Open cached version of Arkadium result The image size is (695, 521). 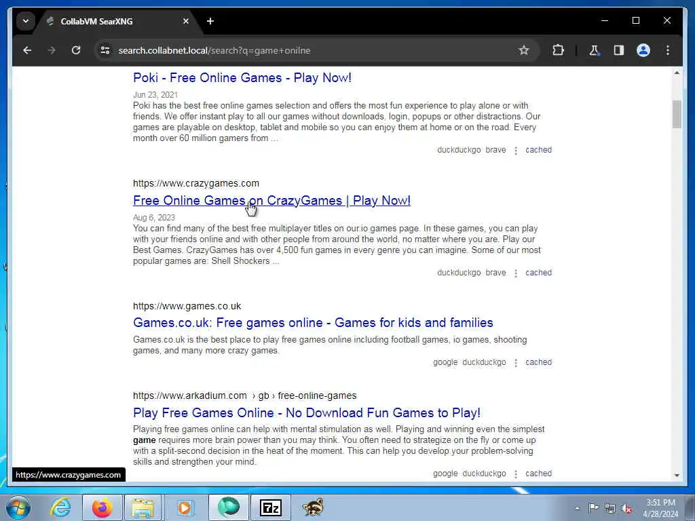538,473
